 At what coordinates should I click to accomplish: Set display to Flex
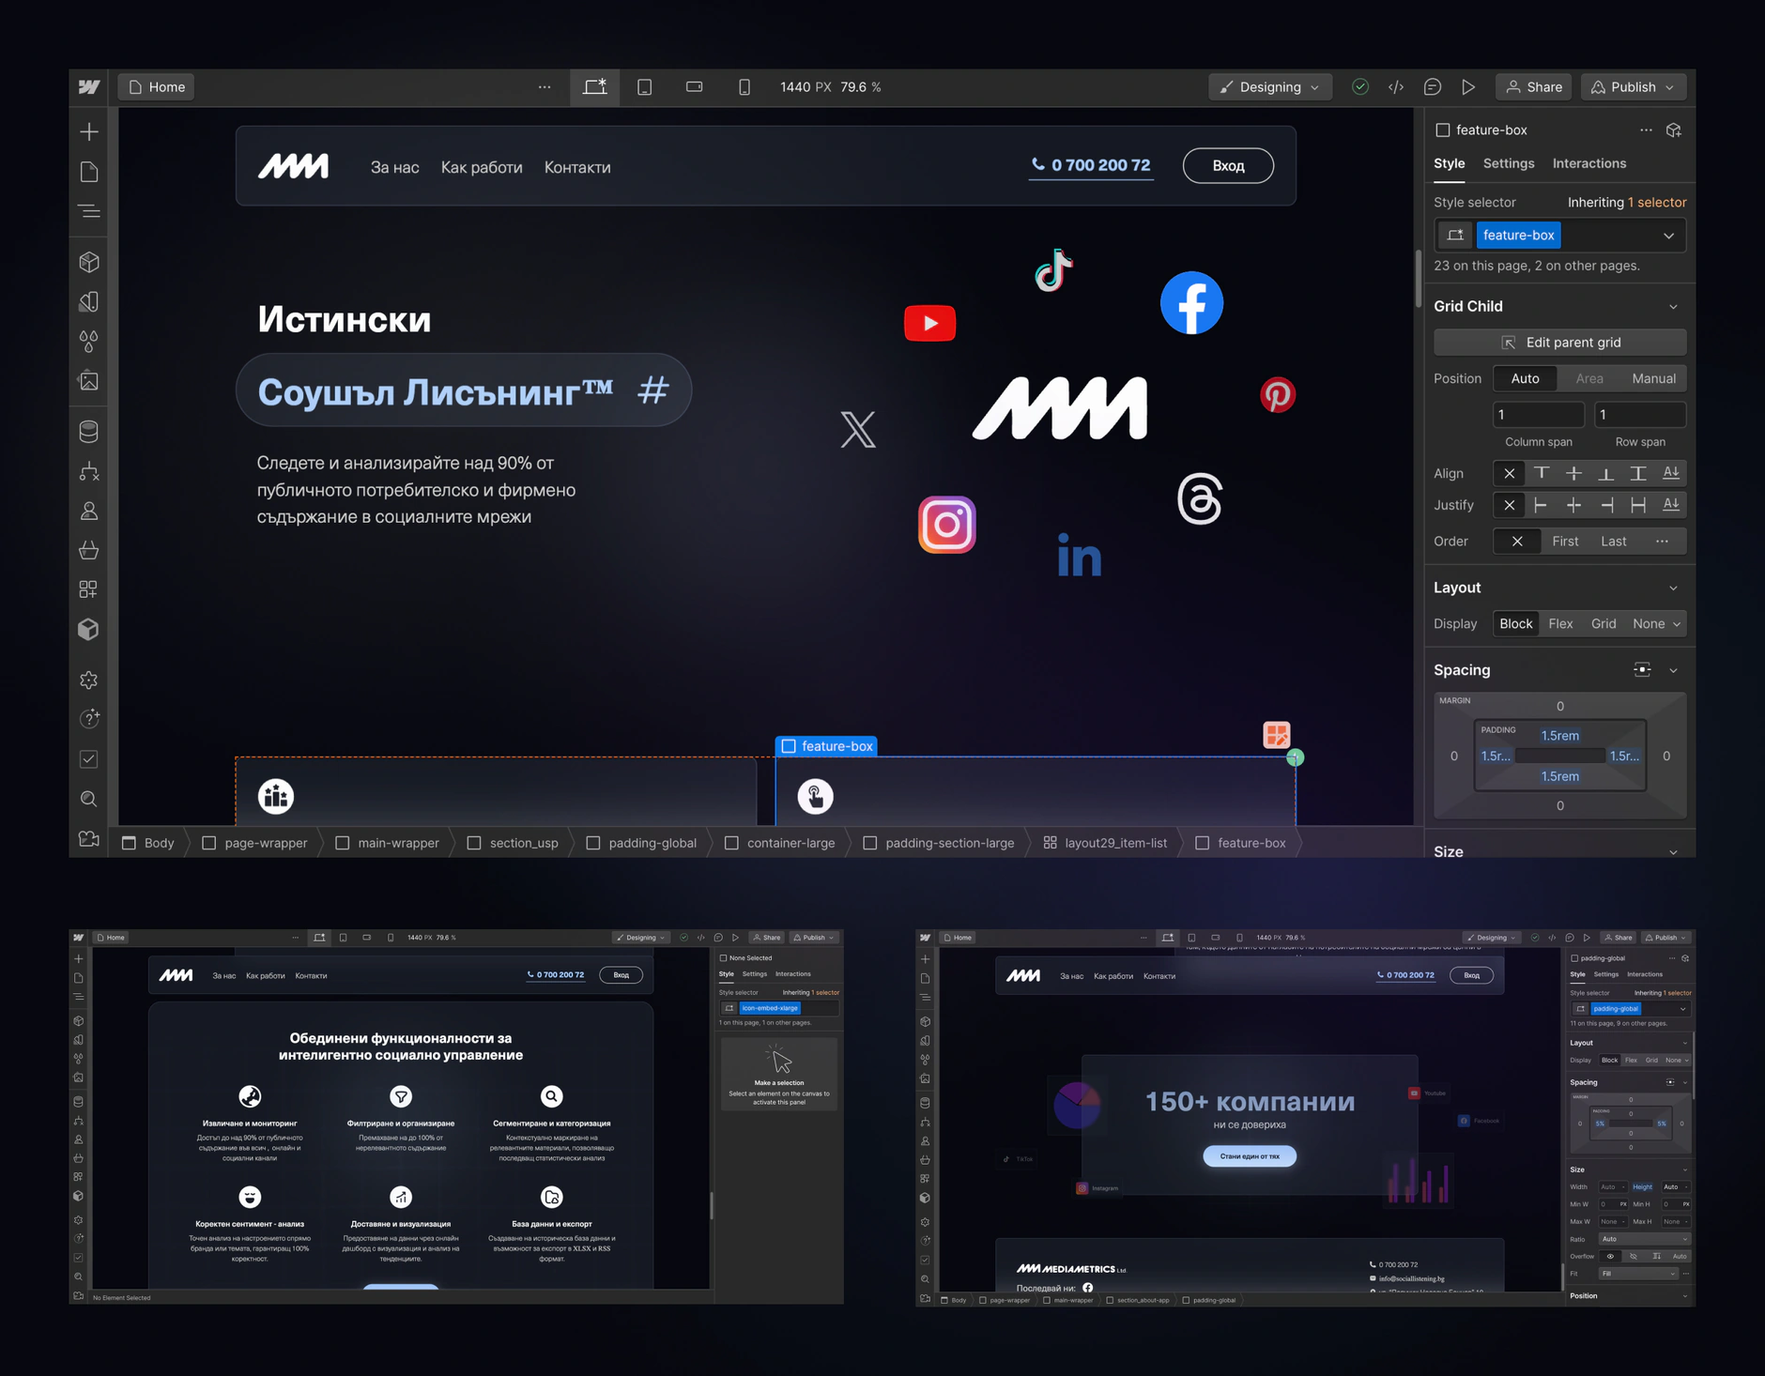pyautogui.click(x=1560, y=623)
